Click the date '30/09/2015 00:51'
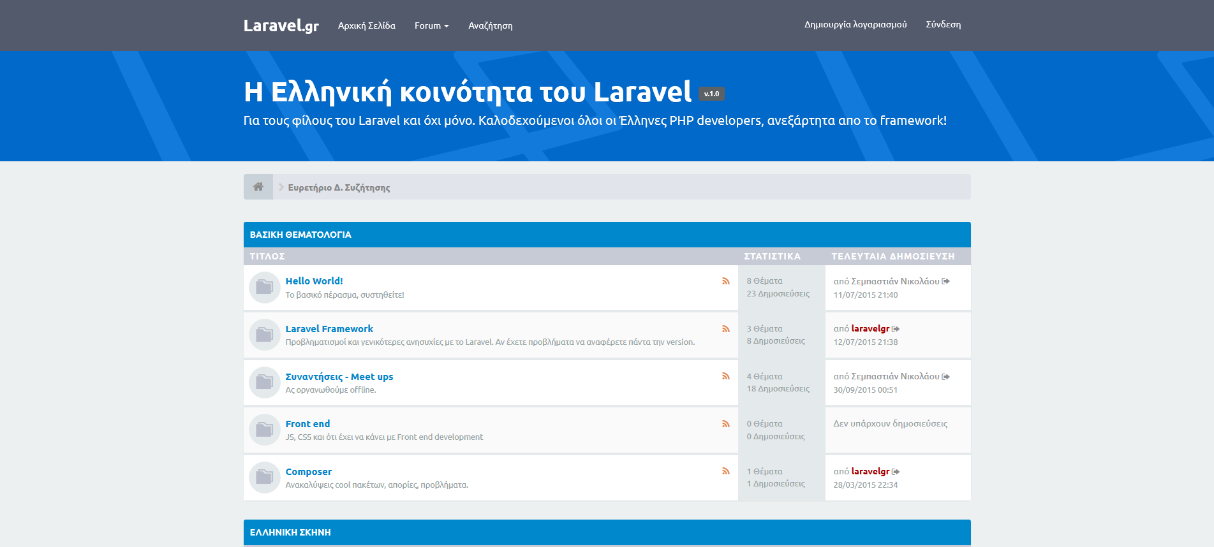Viewport: 1214px width, 547px height. coord(866,390)
